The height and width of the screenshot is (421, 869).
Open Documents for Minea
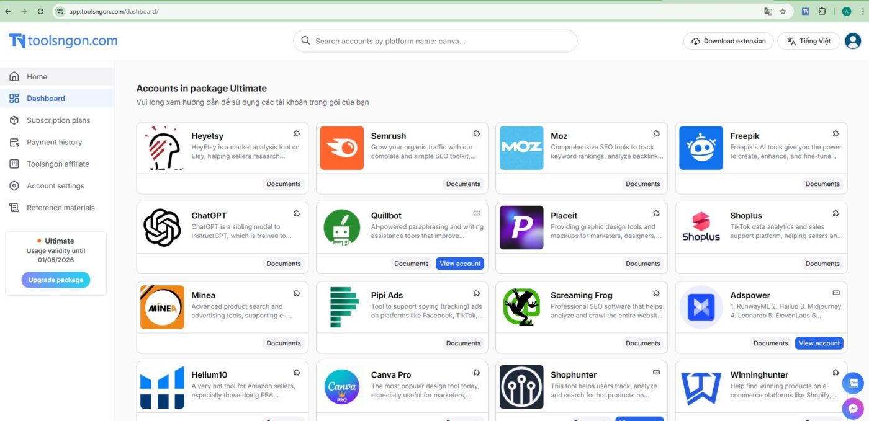(284, 343)
